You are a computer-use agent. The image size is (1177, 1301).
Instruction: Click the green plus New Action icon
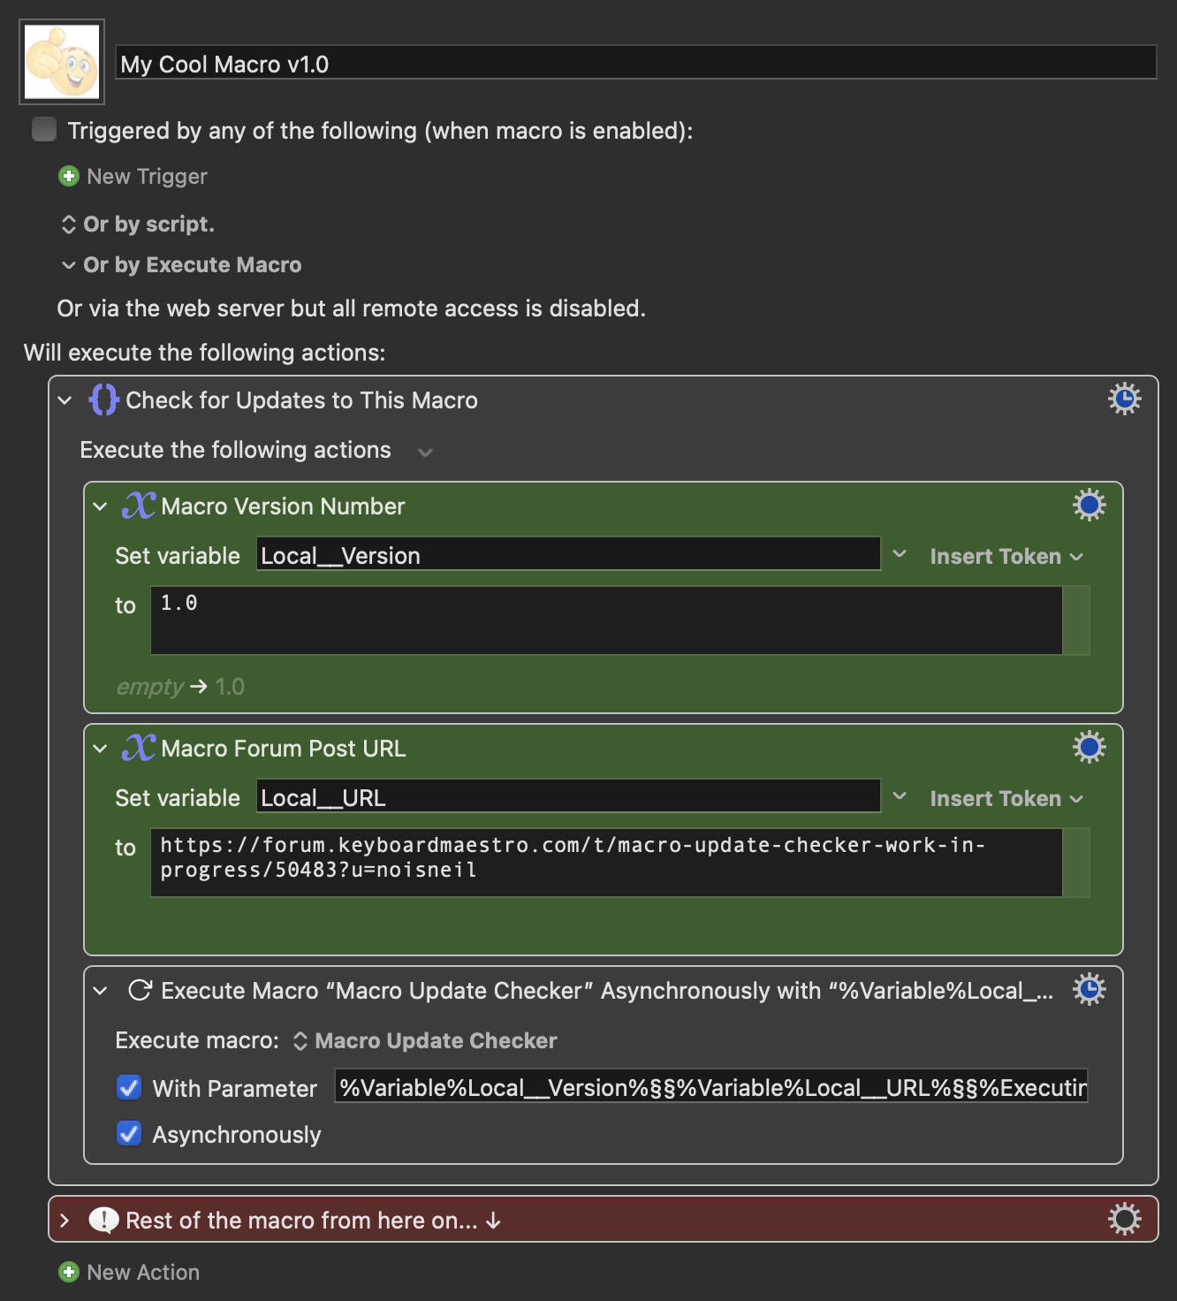[x=68, y=1273]
